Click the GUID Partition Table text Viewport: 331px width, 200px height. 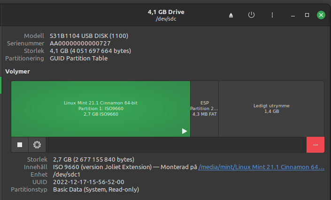(x=78, y=58)
